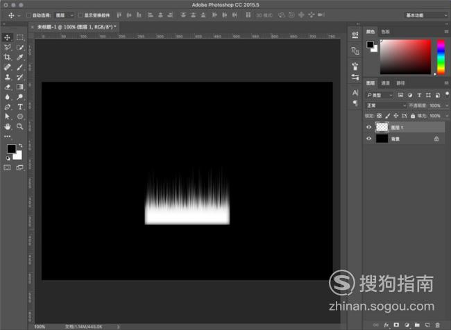Toggle lock image pixels brush icon
Image resolution: width=451 pixels, height=330 pixels.
387,116
